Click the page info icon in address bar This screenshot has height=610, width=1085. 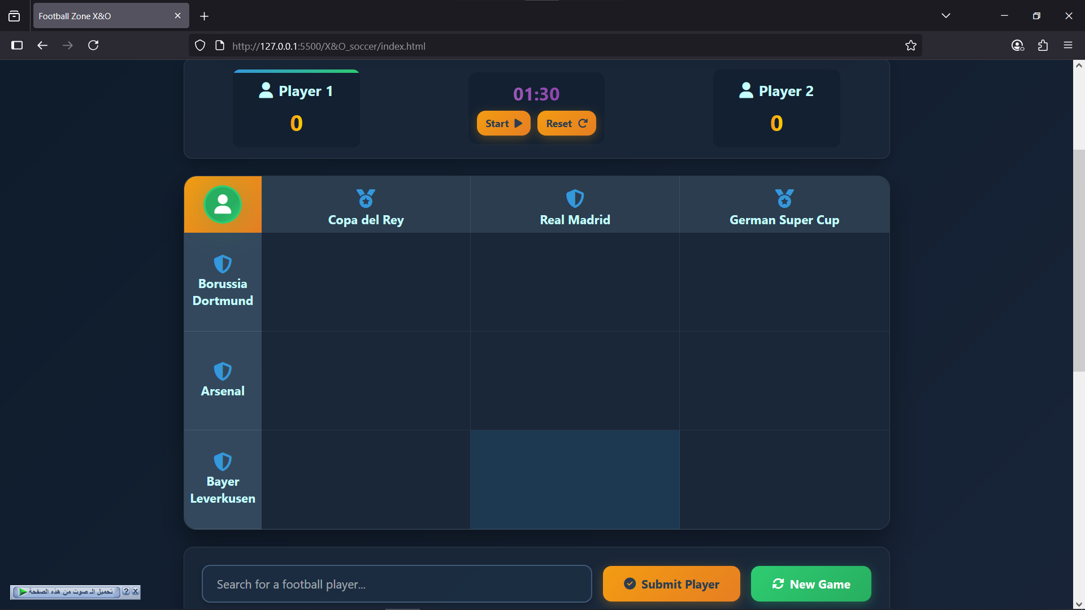click(x=220, y=46)
